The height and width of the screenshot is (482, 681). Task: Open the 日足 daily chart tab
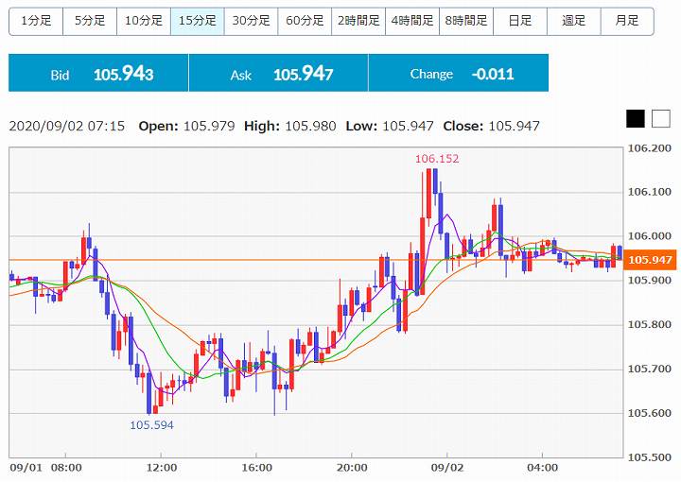(x=520, y=21)
